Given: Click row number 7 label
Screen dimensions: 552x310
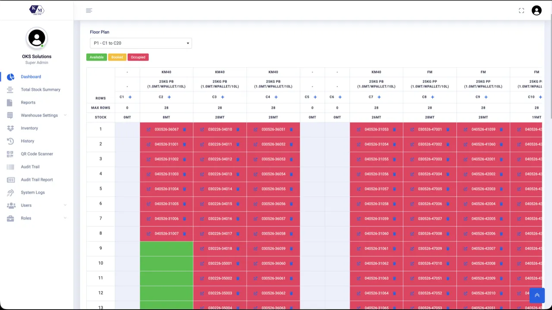Looking at the screenshot, I should click(100, 218).
